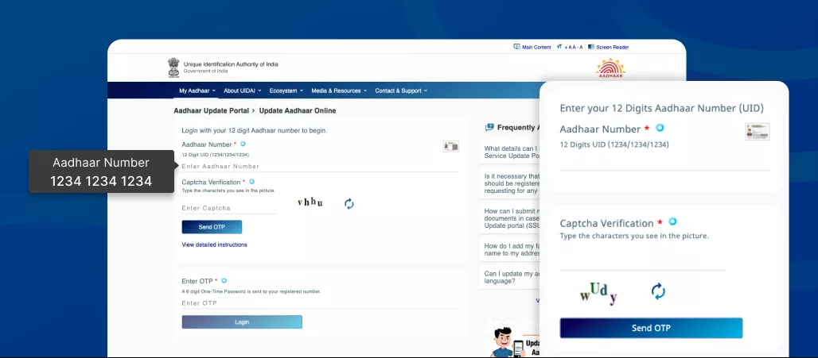
Task: Expand the My Aadhaar dropdown menu
Action: pos(197,90)
